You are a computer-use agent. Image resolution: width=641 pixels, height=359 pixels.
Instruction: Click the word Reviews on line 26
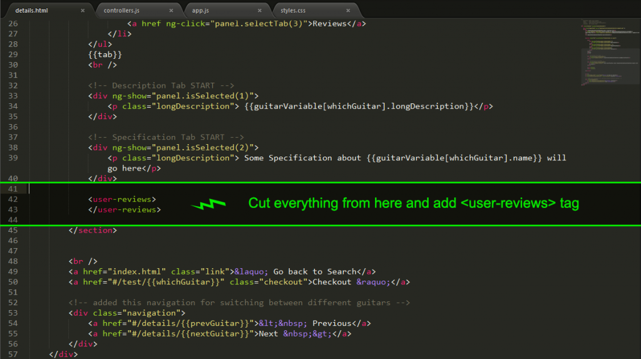click(329, 23)
